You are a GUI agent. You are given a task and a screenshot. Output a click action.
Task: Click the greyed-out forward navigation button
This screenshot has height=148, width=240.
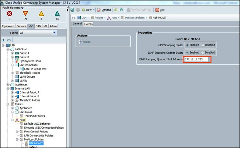point(78,10)
